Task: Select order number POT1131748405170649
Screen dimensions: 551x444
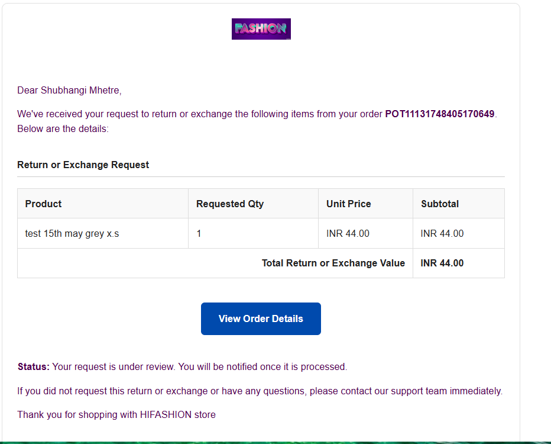Action: click(440, 114)
